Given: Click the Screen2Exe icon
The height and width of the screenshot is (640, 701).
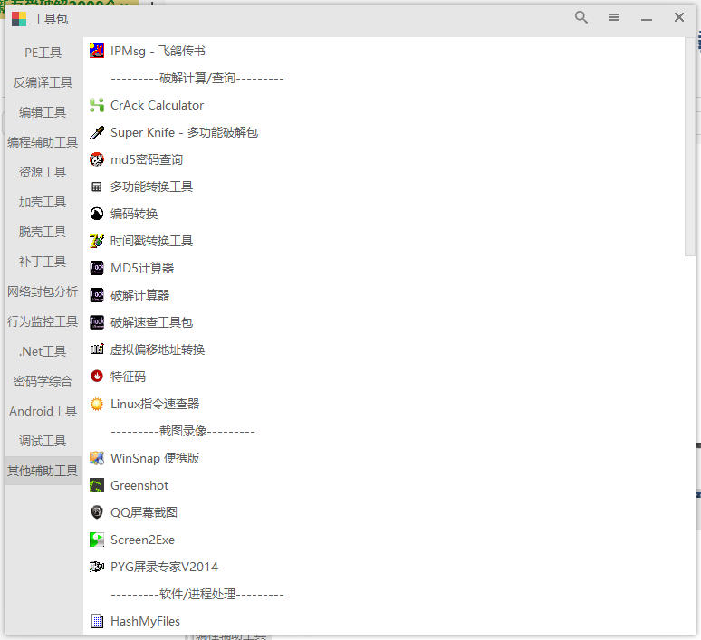Looking at the screenshot, I should (x=97, y=540).
